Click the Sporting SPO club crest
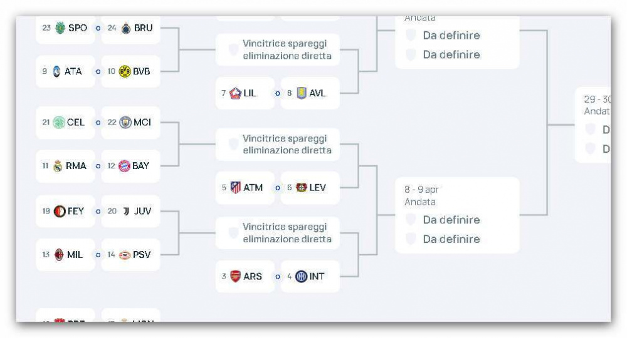Screen dimensions: 627x338 click(x=60, y=28)
